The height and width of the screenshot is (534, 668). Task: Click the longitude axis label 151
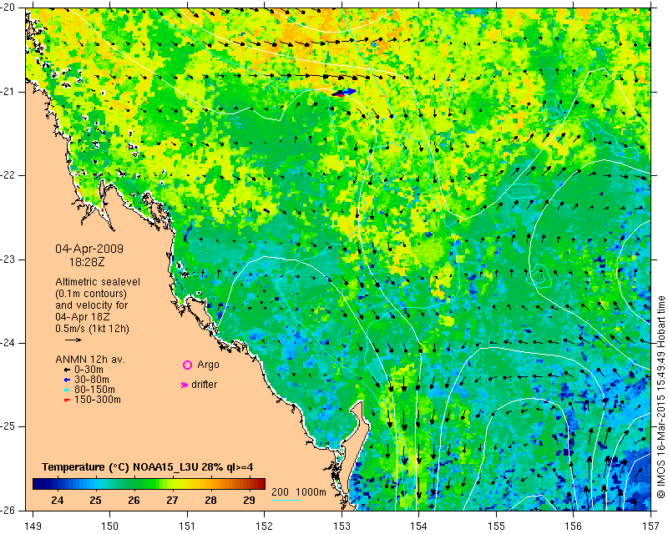tap(187, 526)
